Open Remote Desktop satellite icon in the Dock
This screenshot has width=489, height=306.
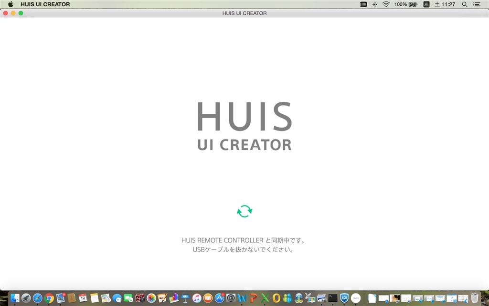tap(310, 298)
